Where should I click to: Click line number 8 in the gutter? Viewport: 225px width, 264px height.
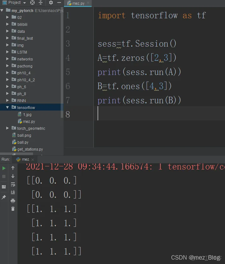tap(68, 114)
